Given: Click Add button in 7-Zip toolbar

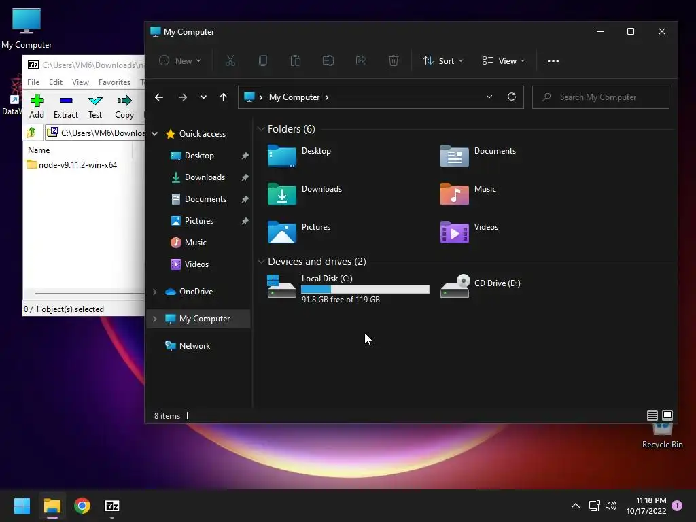Looking at the screenshot, I should coord(37,107).
